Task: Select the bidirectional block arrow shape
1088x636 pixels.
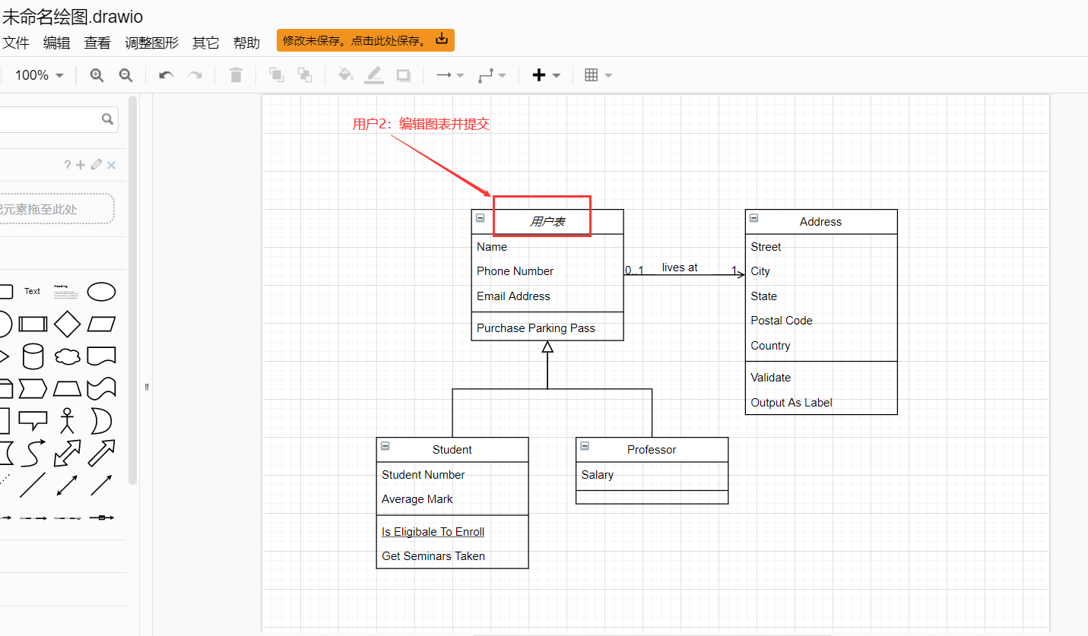Action: 68,454
